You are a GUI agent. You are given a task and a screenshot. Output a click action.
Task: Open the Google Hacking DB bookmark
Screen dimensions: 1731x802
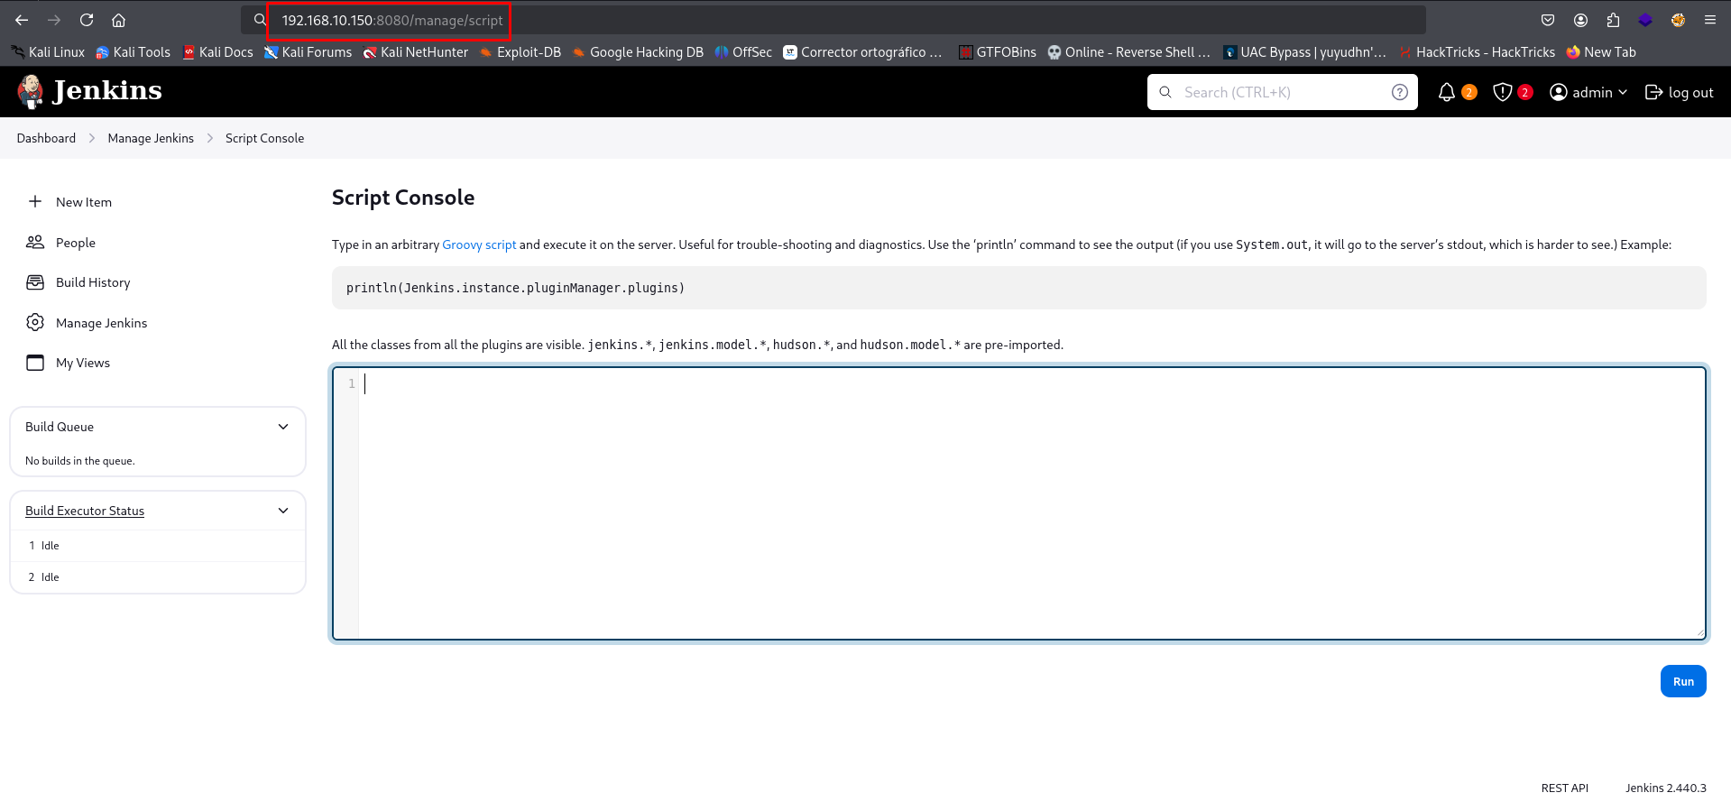[638, 52]
